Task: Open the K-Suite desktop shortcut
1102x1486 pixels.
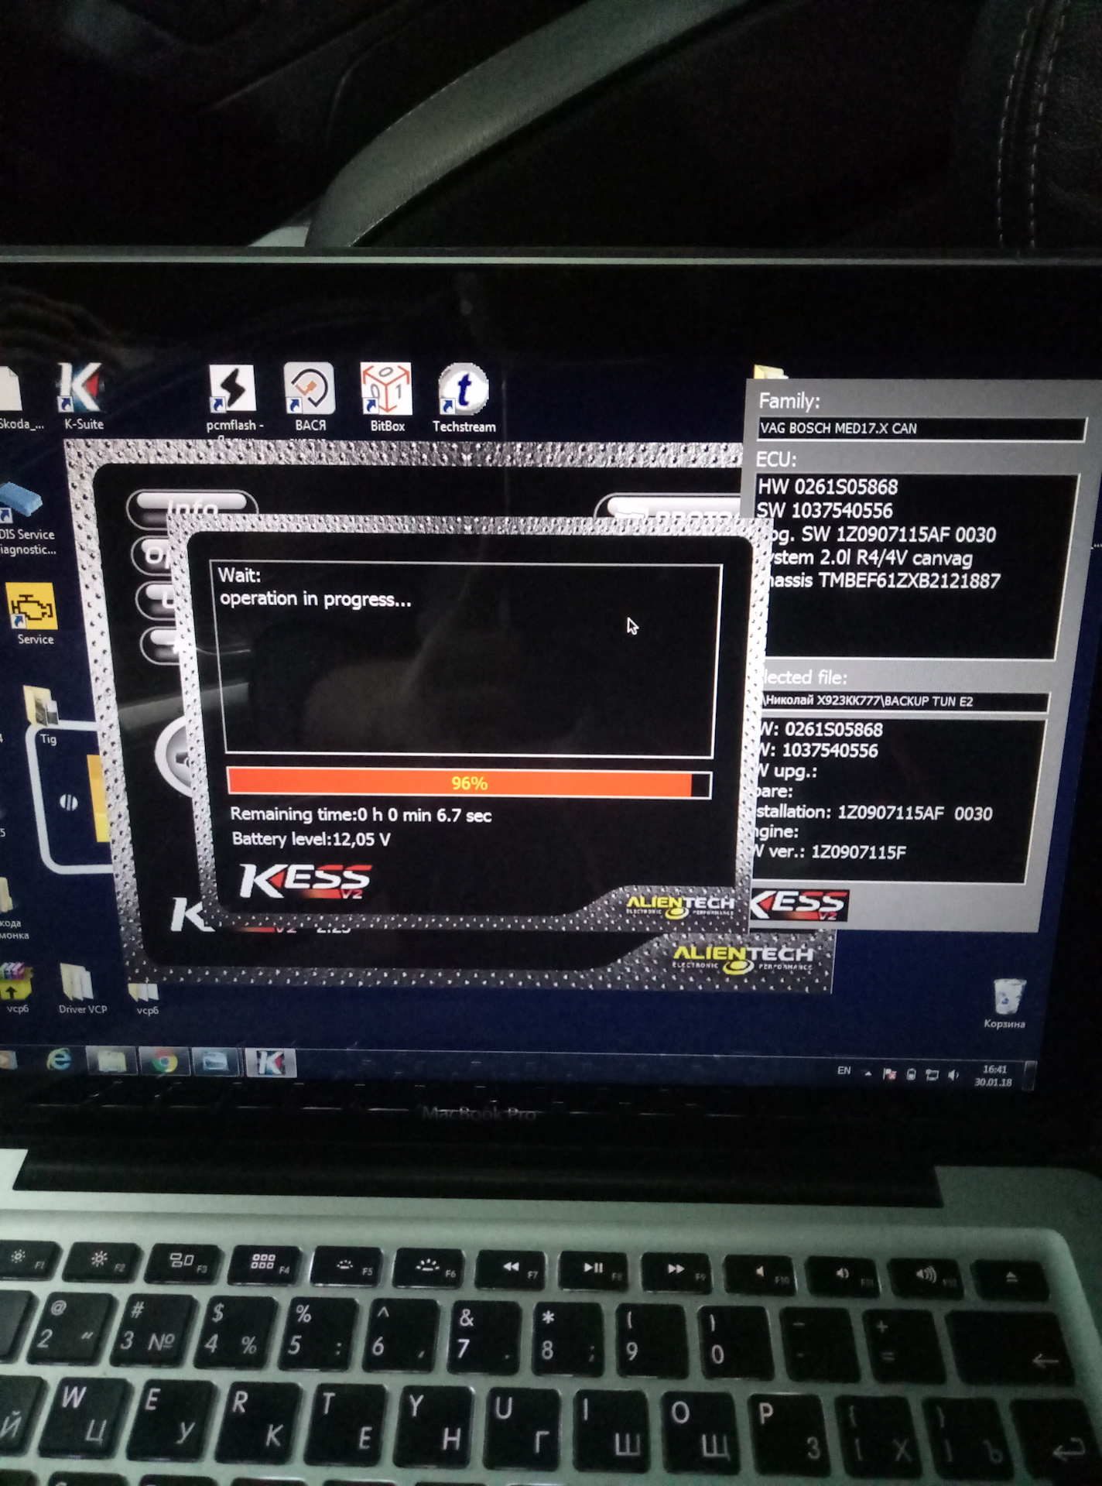Action: (x=82, y=395)
